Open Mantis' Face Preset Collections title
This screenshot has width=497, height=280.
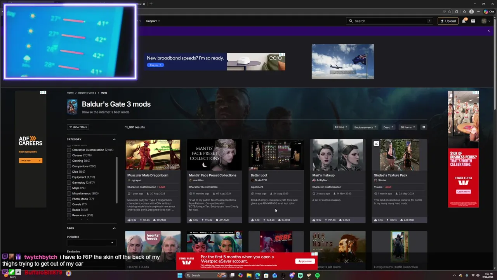[x=212, y=175]
